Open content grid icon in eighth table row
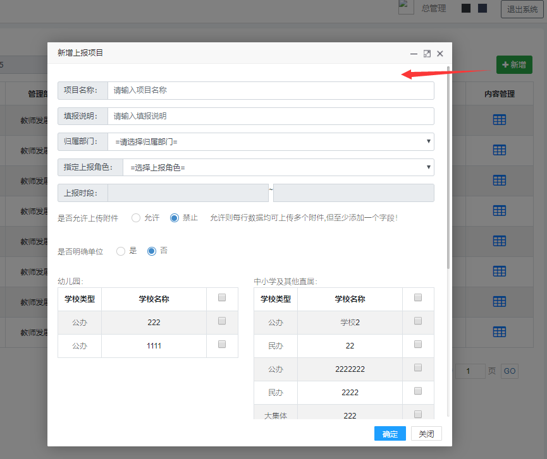This screenshot has width=547, height=459. tap(499, 332)
